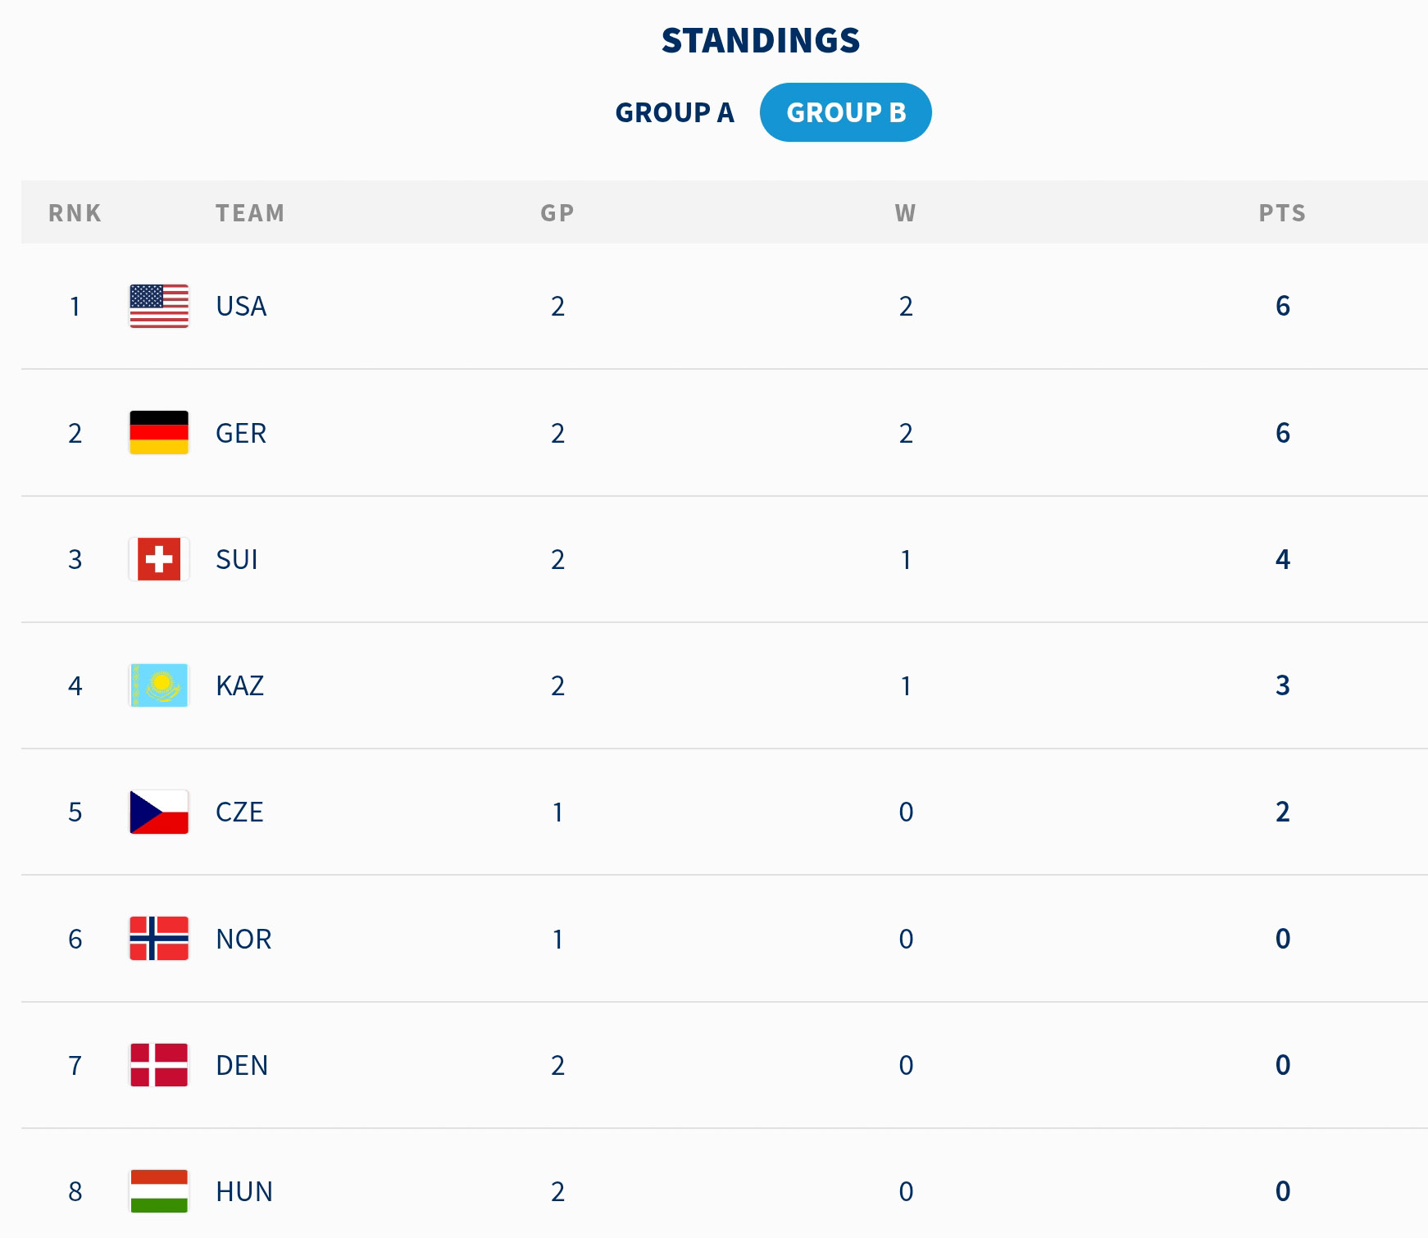Open the GER team link
This screenshot has height=1238, width=1428.
click(x=241, y=433)
